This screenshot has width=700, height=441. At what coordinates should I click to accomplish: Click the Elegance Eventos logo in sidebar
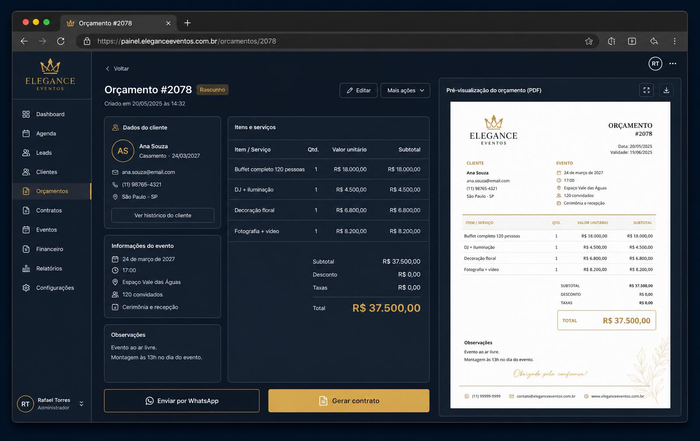pyautogui.click(x=50, y=74)
